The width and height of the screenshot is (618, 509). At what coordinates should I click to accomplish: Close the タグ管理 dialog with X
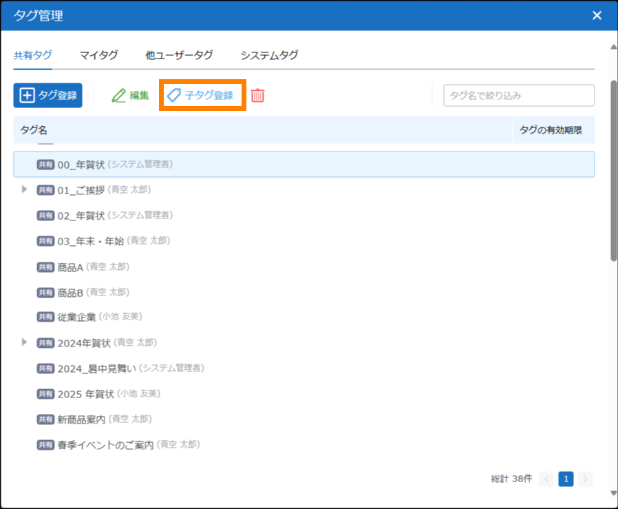(597, 15)
